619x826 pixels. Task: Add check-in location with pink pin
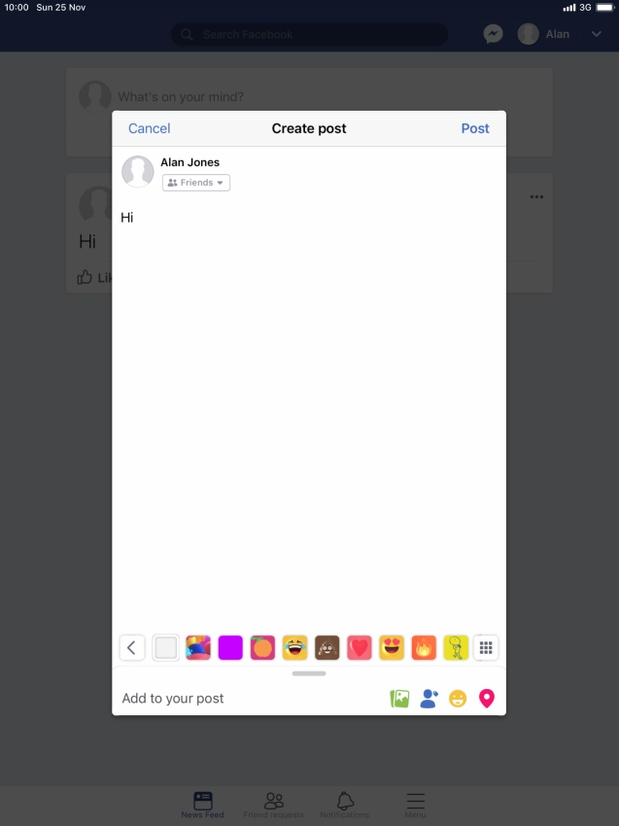486,699
